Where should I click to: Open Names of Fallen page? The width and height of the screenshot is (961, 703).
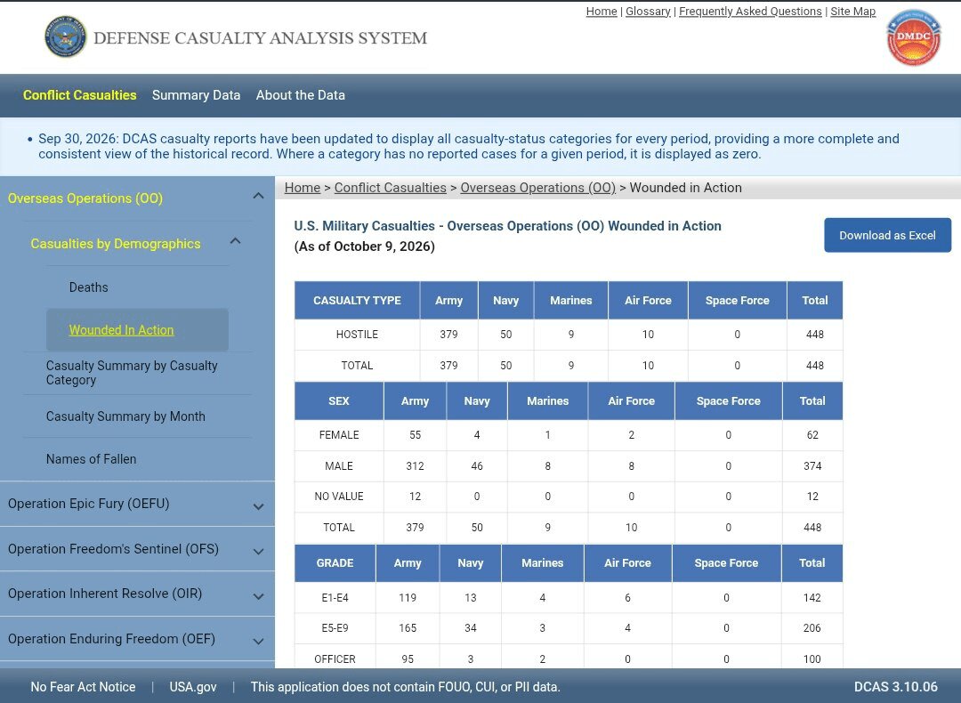tap(92, 458)
